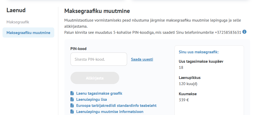The image size is (262, 115).
Task: Click the Sinu uus maksegraafik heading
Action: (x=199, y=52)
